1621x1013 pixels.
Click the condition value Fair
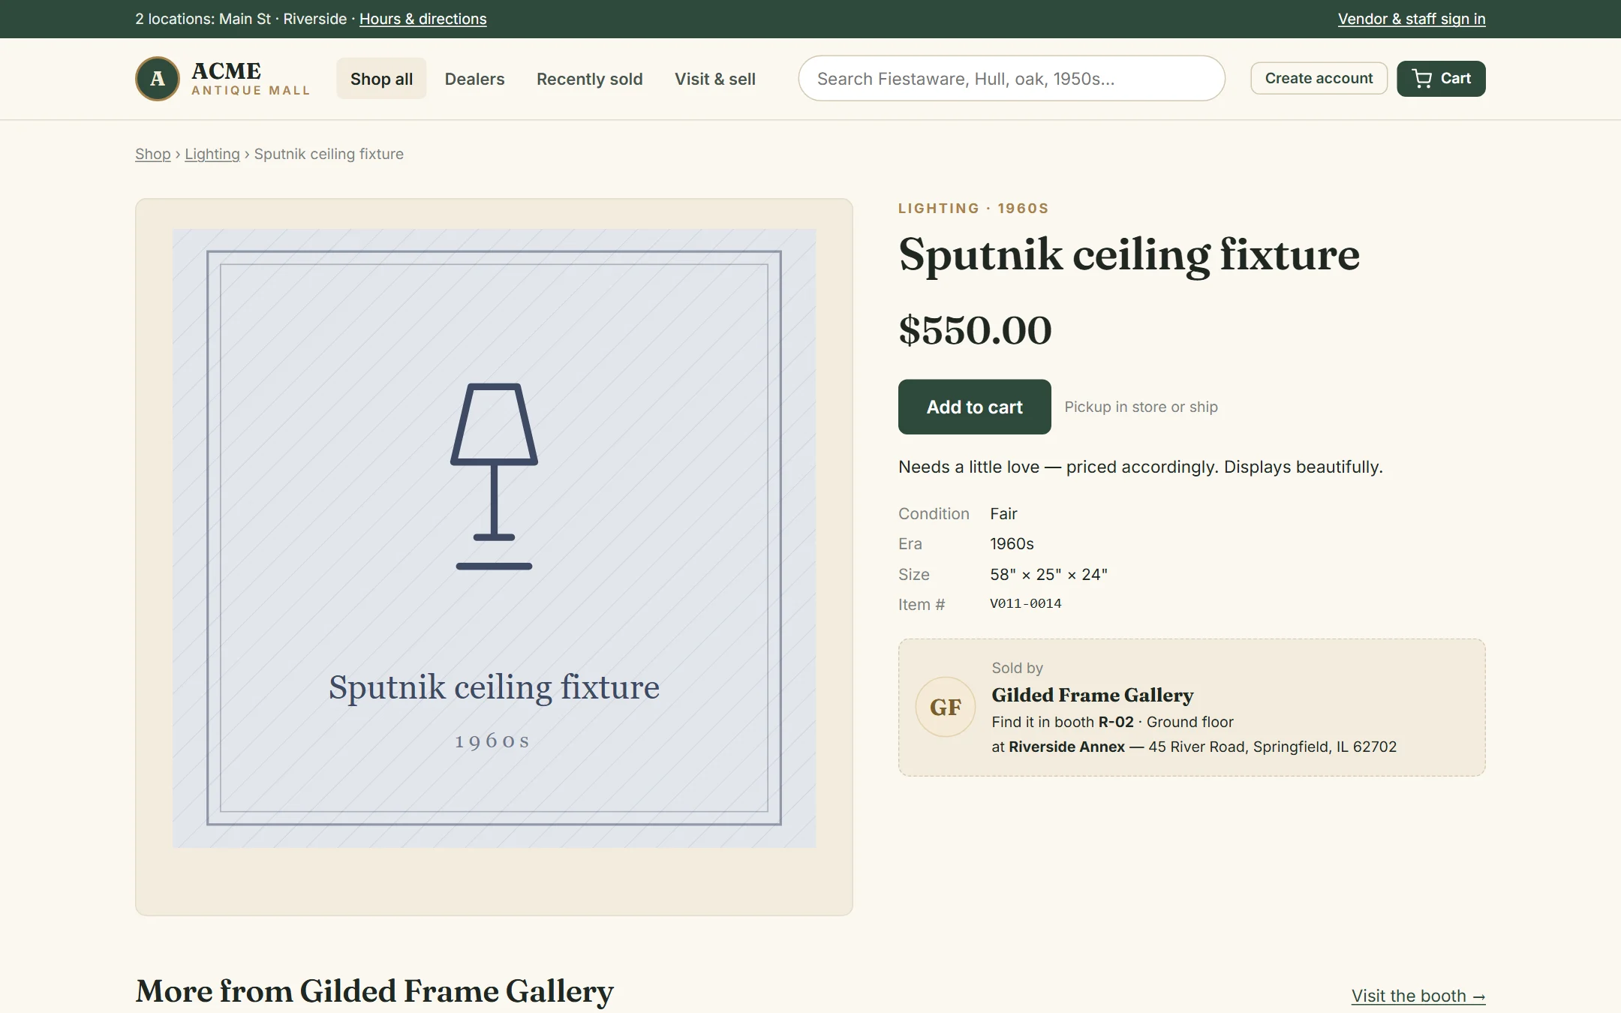[1003, 513]
